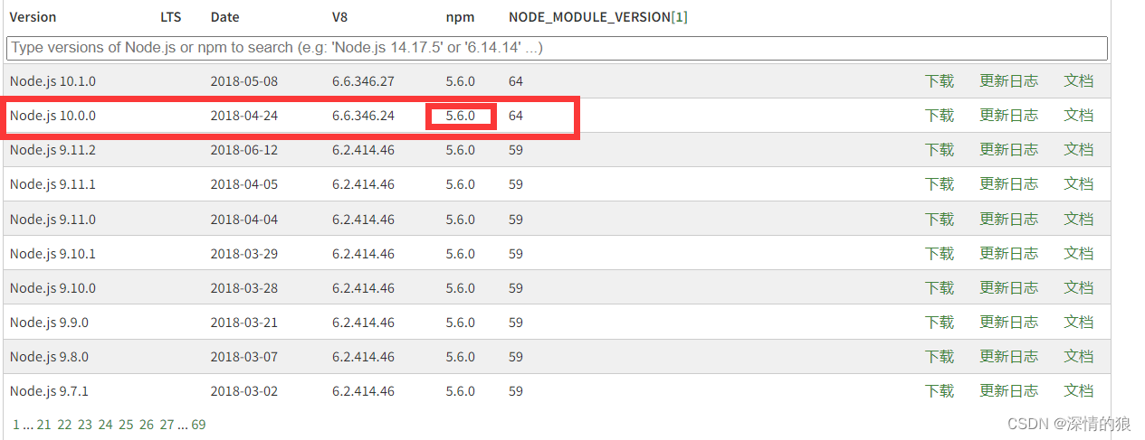Select the Node.js 10.1.0 version cell
Screen dimensions: 1145x440
pos(52,81)
